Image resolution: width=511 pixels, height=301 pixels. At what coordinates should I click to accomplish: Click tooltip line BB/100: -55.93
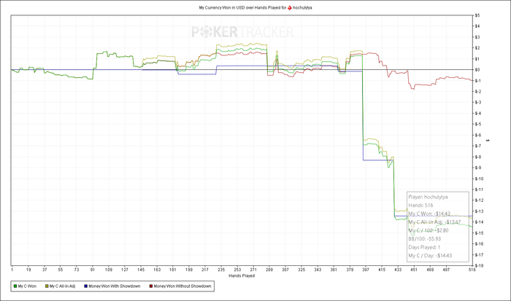pyautogui.click(x=425, y=239)
